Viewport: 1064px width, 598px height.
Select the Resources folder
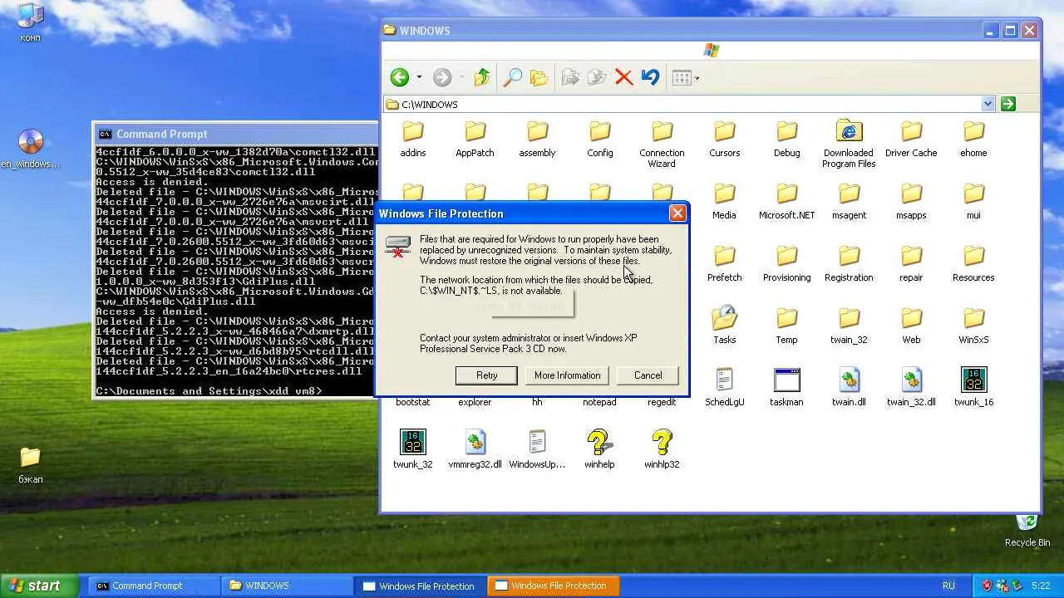[x=973, y=263]
